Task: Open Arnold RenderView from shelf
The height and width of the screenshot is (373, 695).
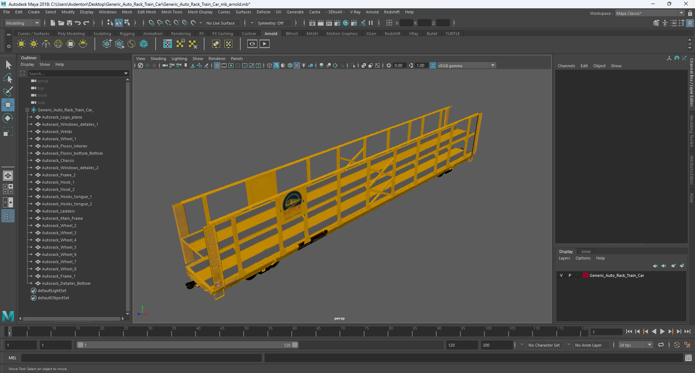Action: point(252,44)
